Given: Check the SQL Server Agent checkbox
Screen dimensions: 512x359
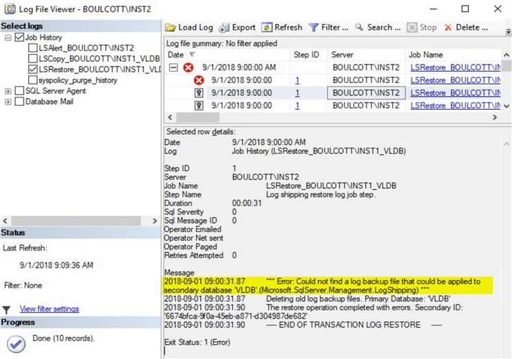Looking at the screenshot, I should pyautogui.click(x=19, y=91).
